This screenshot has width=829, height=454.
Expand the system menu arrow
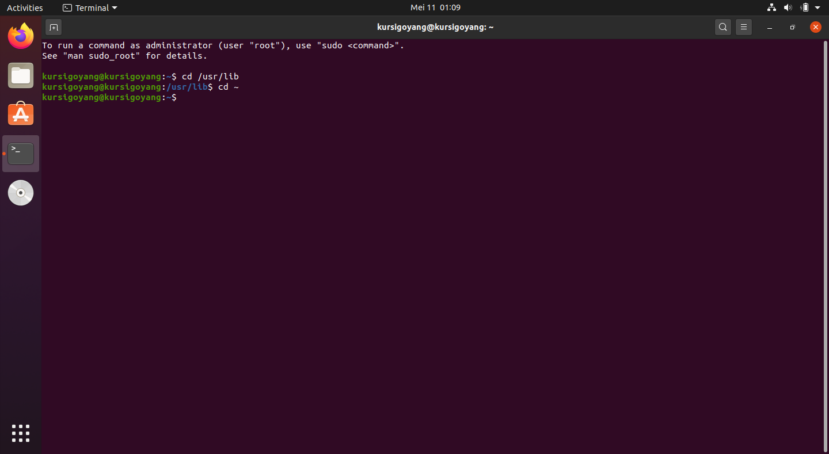(817, 7)
